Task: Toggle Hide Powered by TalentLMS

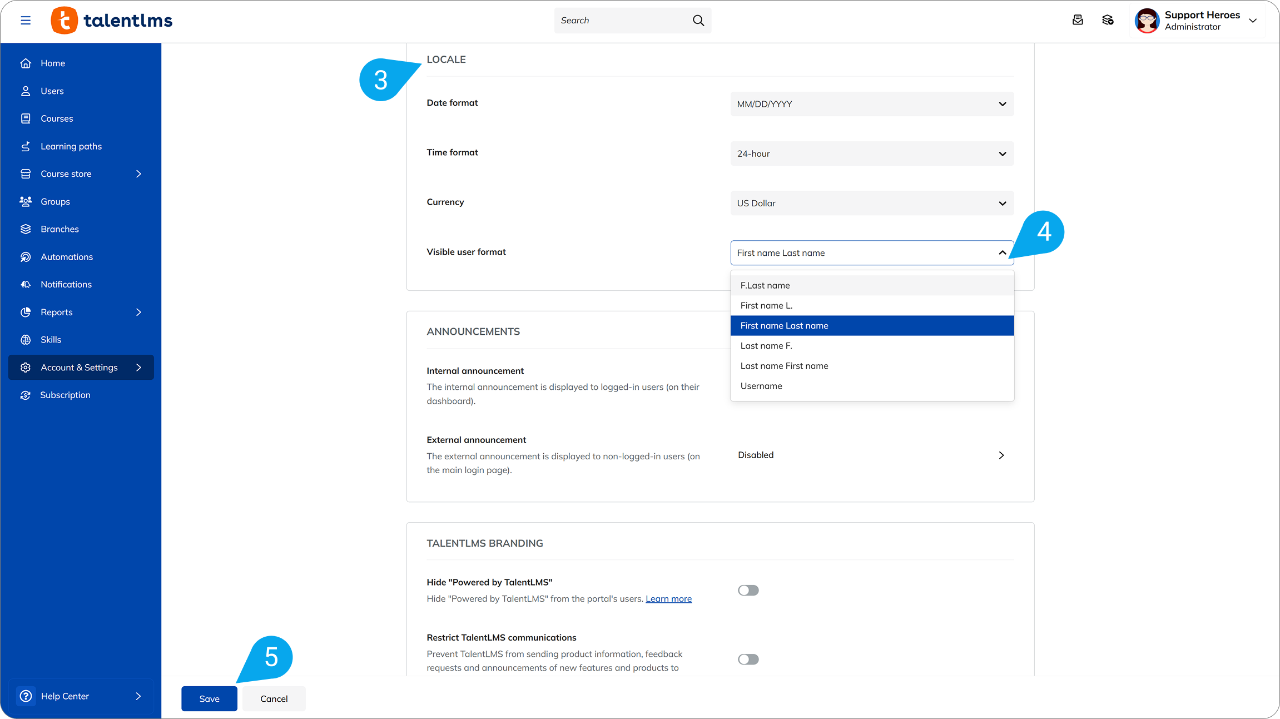Action: pyautogui.click(x=748, y=590)
